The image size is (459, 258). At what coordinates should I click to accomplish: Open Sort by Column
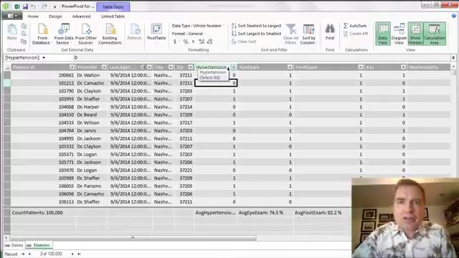pos(309,34)
